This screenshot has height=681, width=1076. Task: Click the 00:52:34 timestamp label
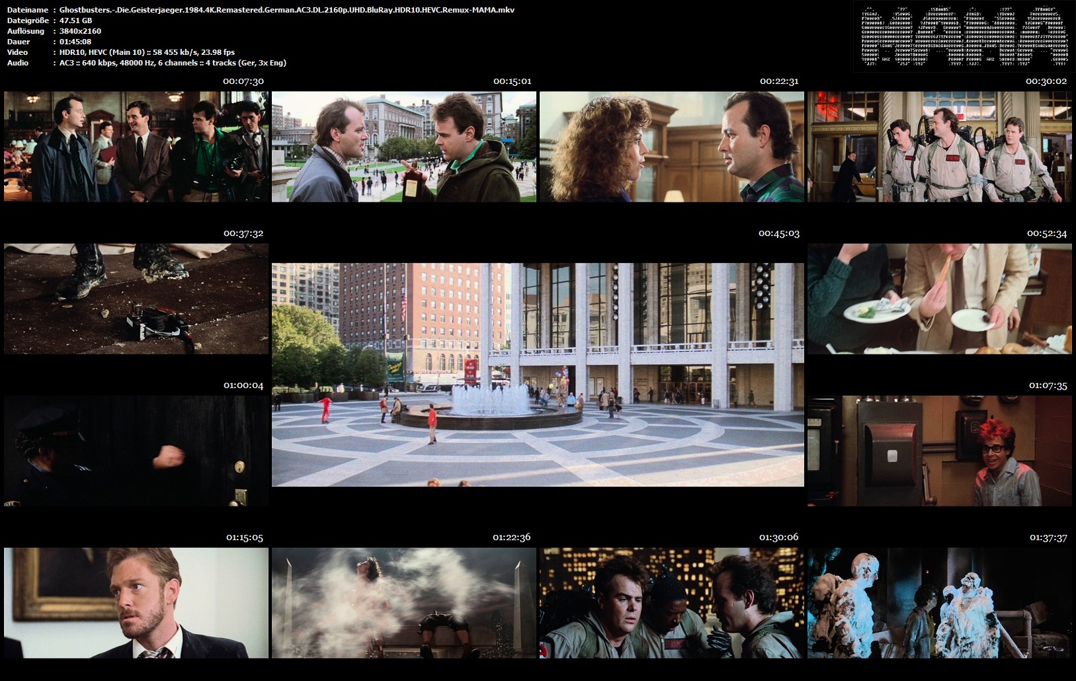coord(1047,233)
